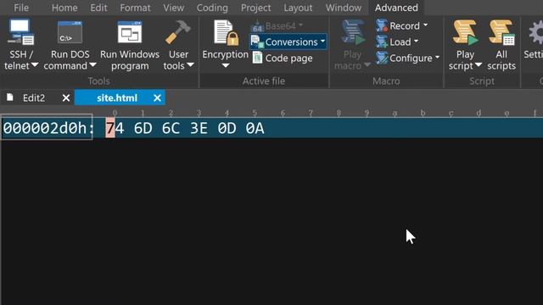
Task: Click hex byte 0D
Action: (227, 128)
